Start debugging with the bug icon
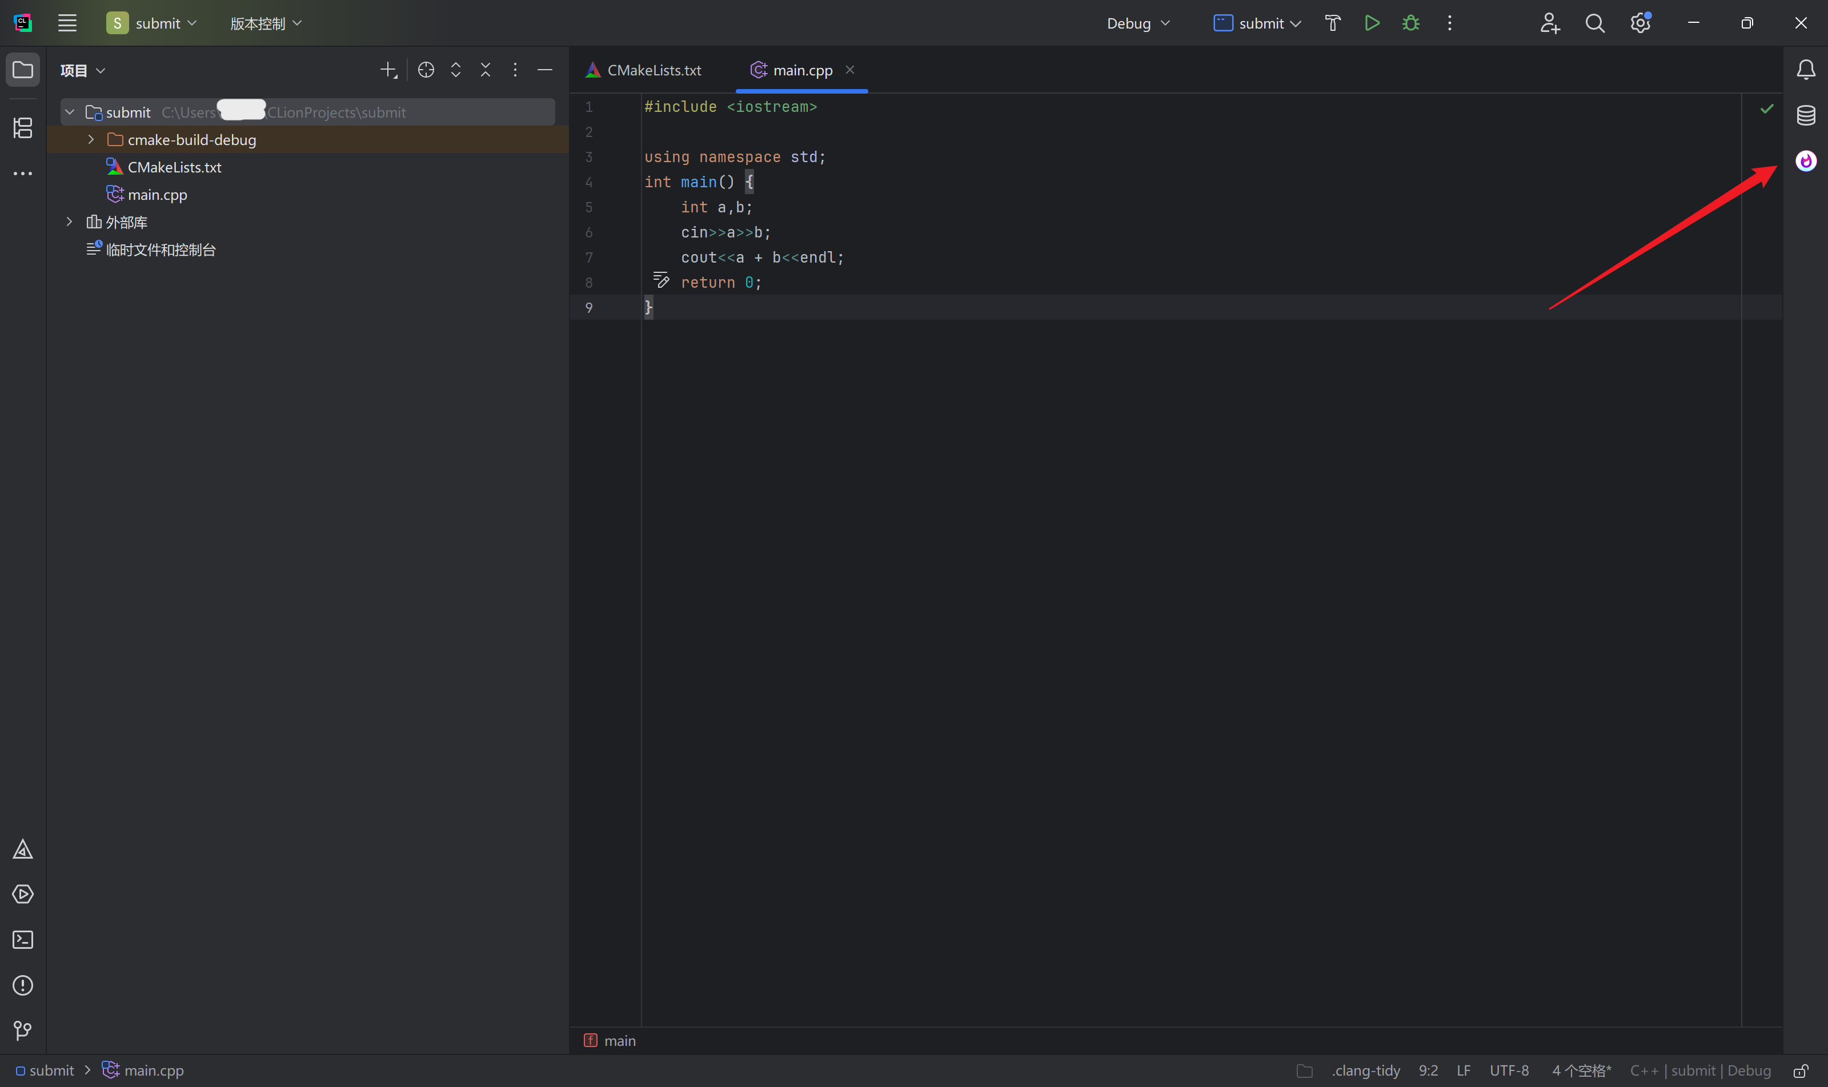The image size is (1828, 1087). (1411, 23)
